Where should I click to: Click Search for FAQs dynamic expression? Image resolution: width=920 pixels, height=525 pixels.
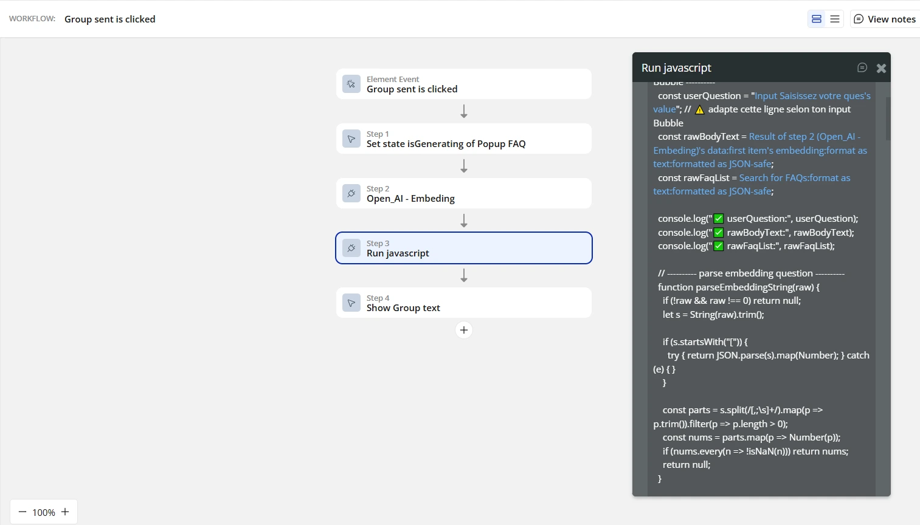752,184
